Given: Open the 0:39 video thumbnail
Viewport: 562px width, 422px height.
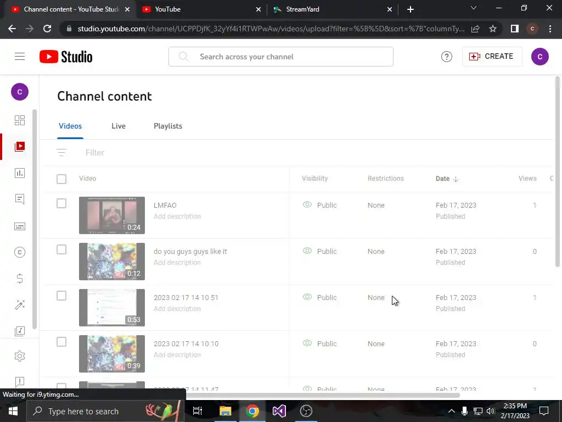Looking at the screenshot, I should [x=112, y=354].
